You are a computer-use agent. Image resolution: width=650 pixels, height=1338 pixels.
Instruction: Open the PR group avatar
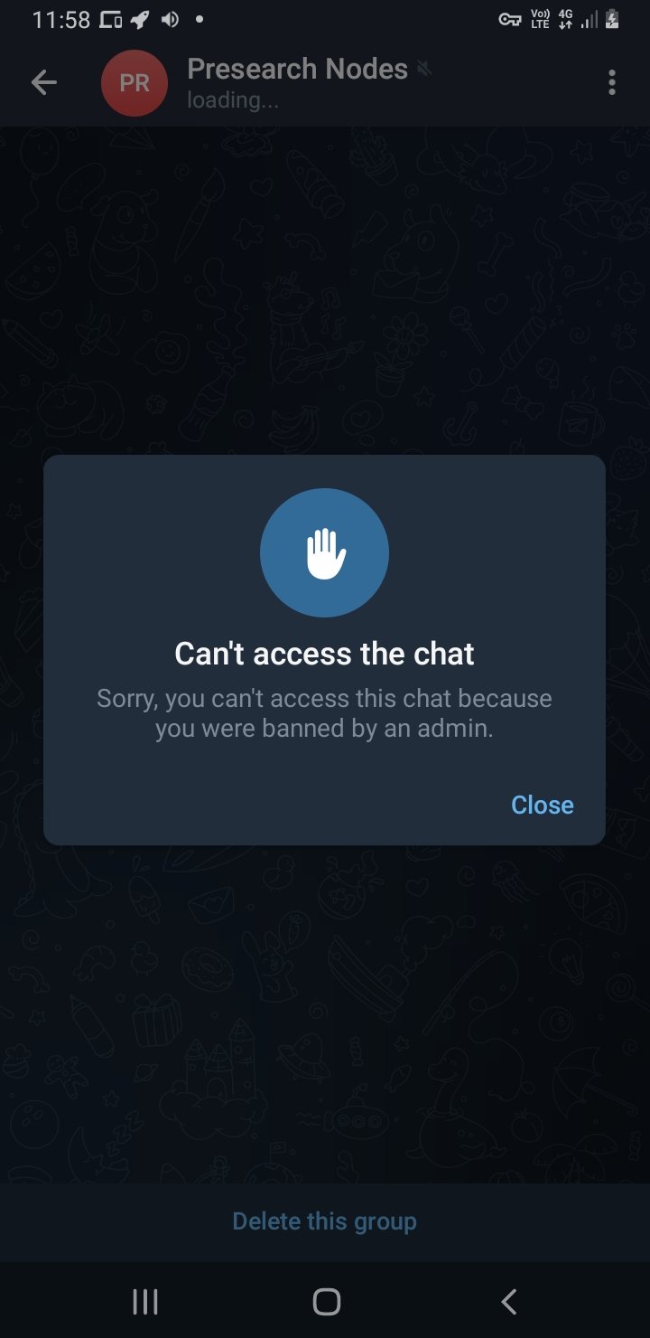click(x=135, y=83)
